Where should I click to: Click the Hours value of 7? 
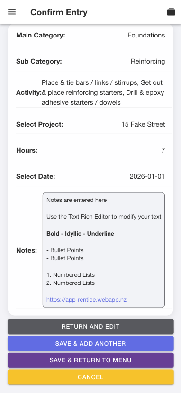point(163,151)
